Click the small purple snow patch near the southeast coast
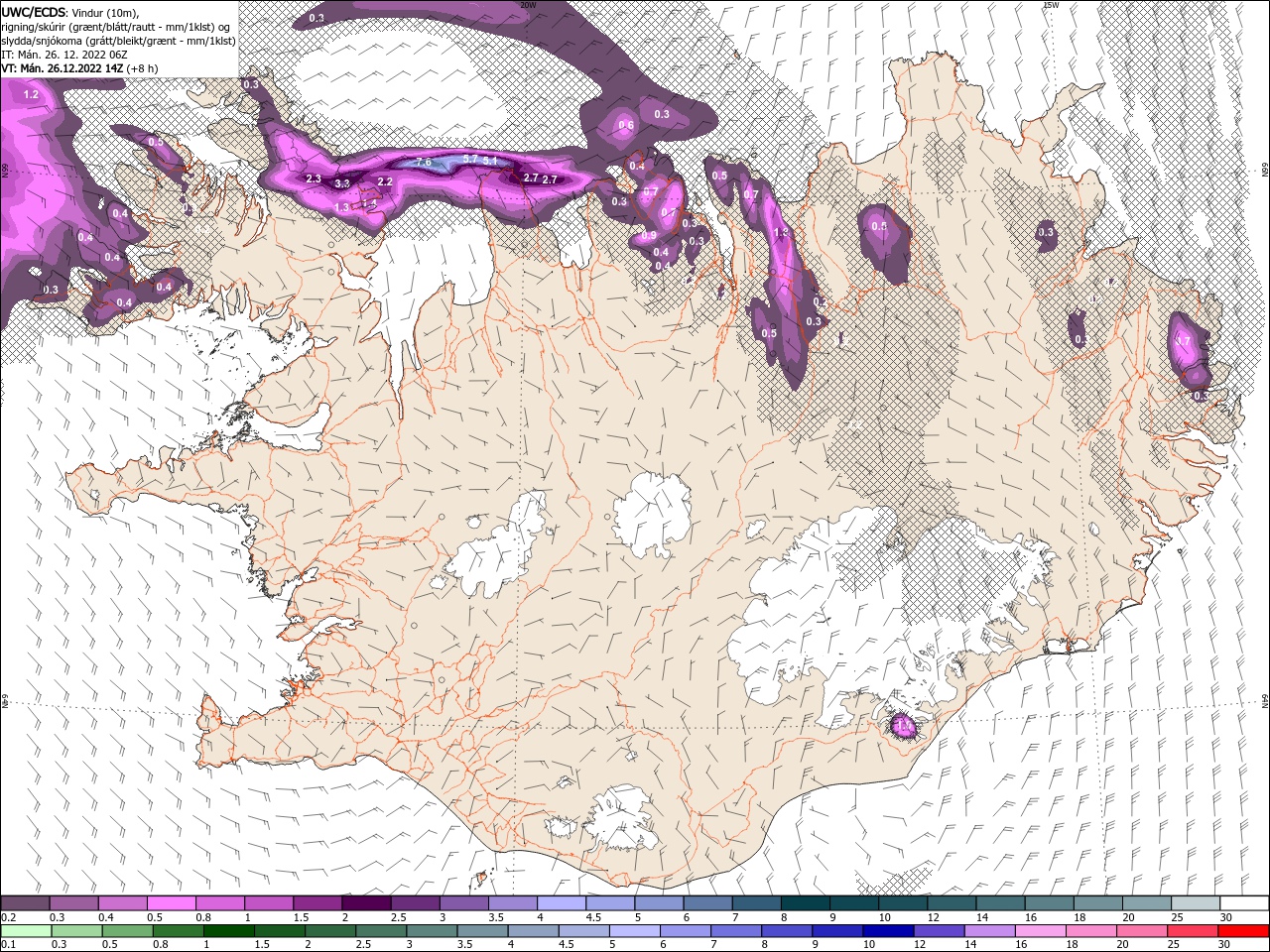This screenshot has height=952, width=1270. click(904, 726)
